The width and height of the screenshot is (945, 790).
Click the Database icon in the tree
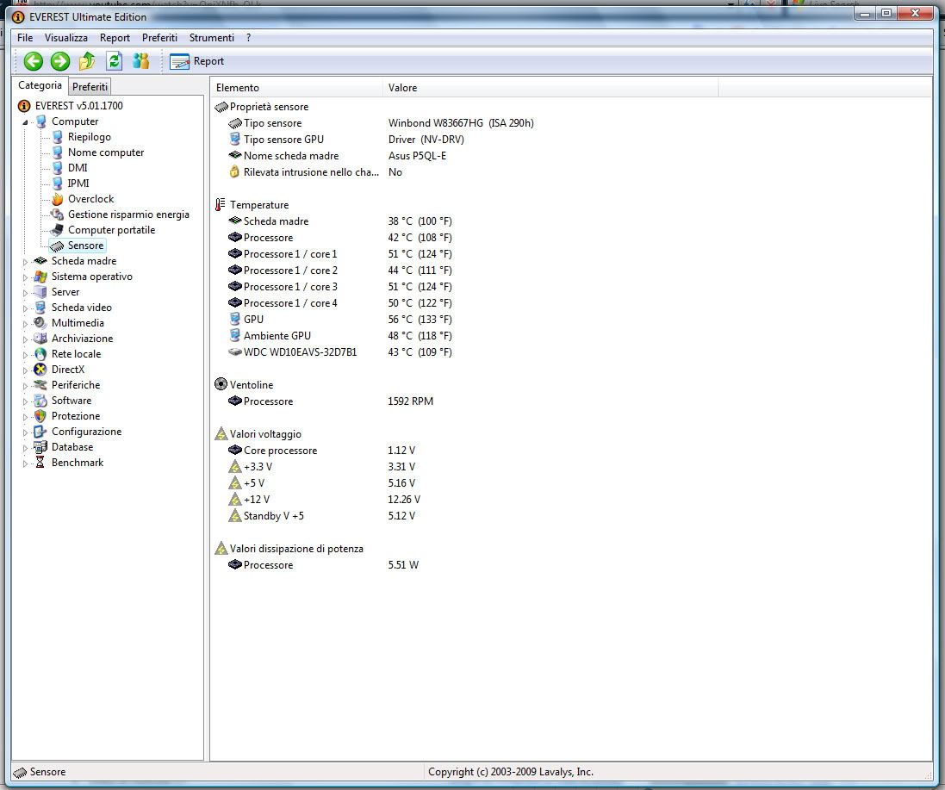click(40, 447)
